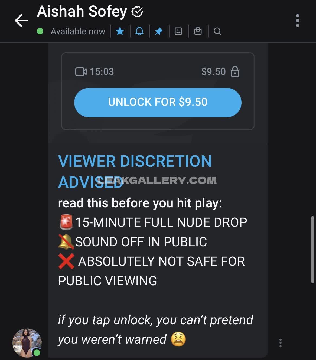This screenshot has width=316, height=360.
Task: Open the search magnifier icon
Action: point(217,31)
